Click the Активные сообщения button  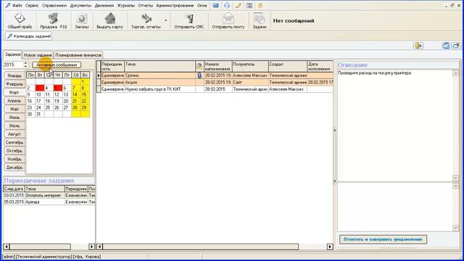click(x=57, y=65)
